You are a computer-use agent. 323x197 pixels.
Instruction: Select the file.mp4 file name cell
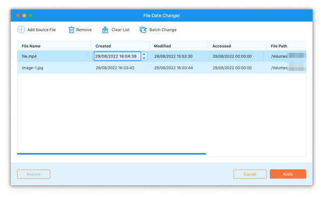[54, 56]
